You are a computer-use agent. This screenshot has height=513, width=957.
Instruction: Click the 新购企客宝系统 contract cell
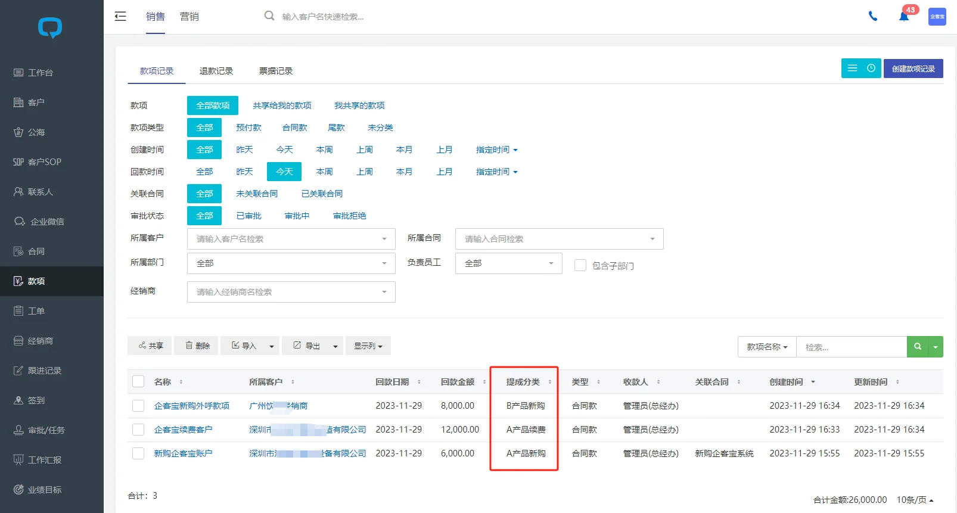click(724, 453)
